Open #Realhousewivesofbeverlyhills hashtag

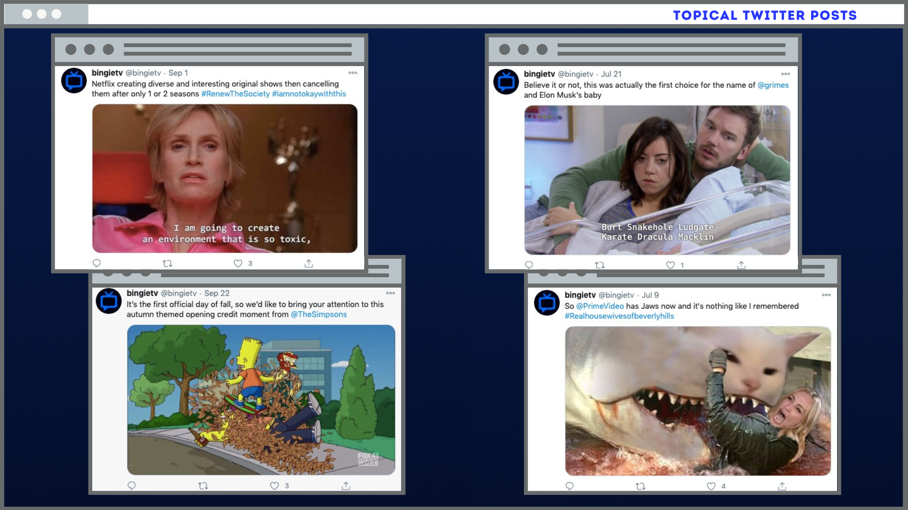619,316
